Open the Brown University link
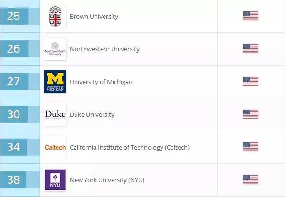285x197 pixels. click(x=94, y=16)
